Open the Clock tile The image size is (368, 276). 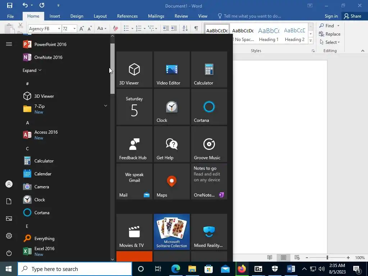[x=171, y=107]
